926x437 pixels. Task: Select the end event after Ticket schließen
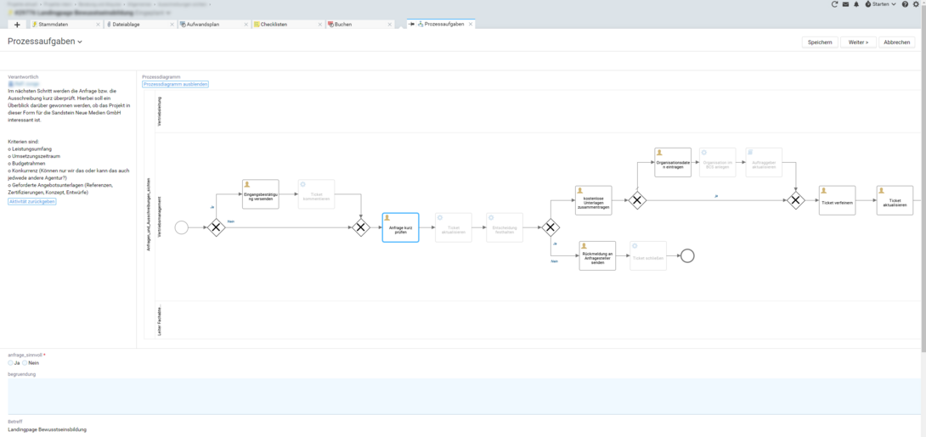[x=686, y=255]
